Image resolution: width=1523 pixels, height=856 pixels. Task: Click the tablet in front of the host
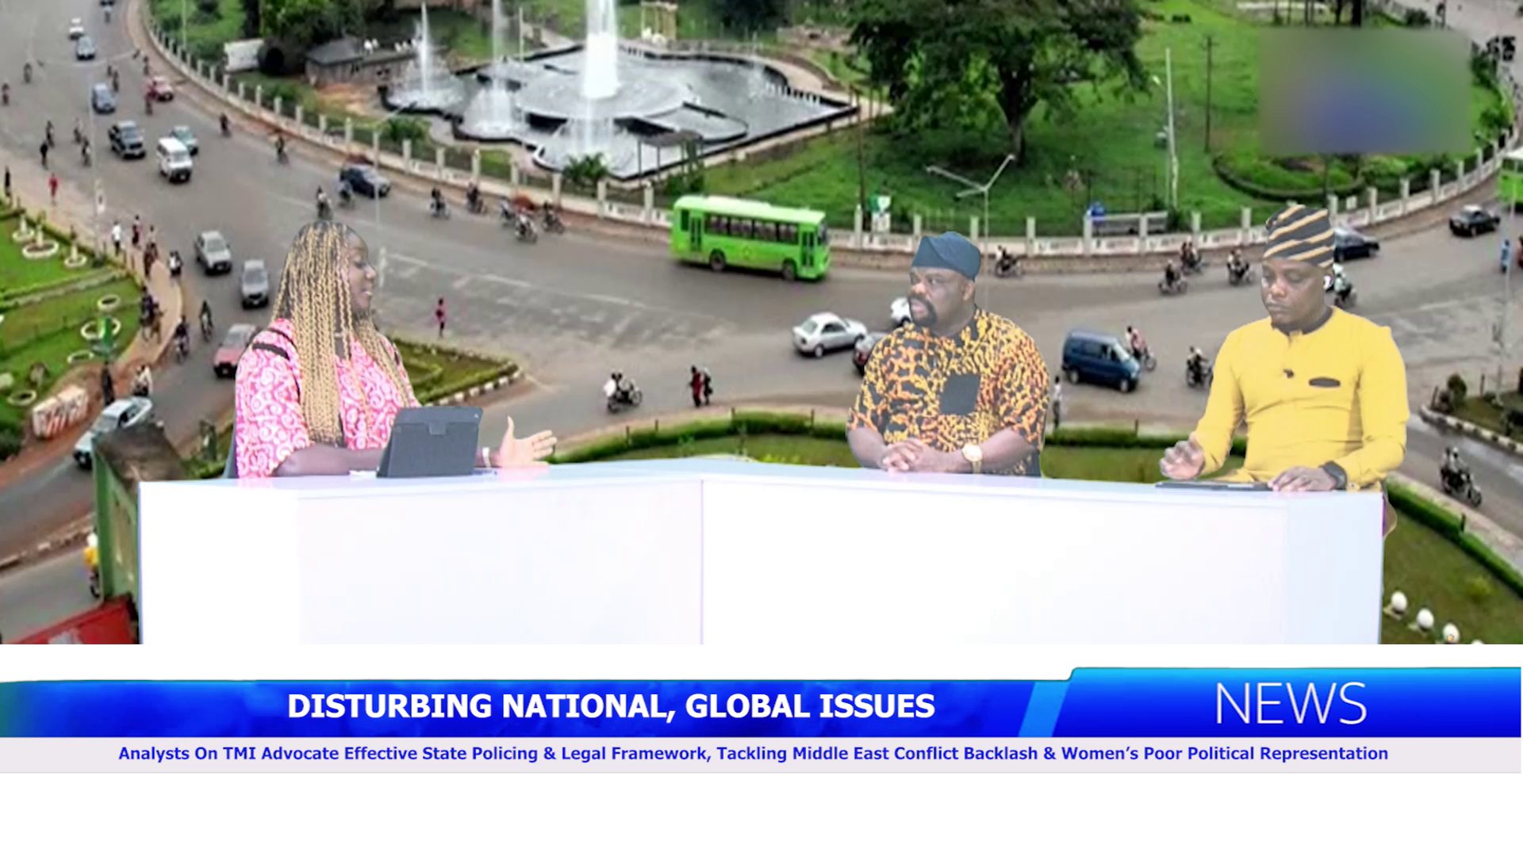coord(431,441)
